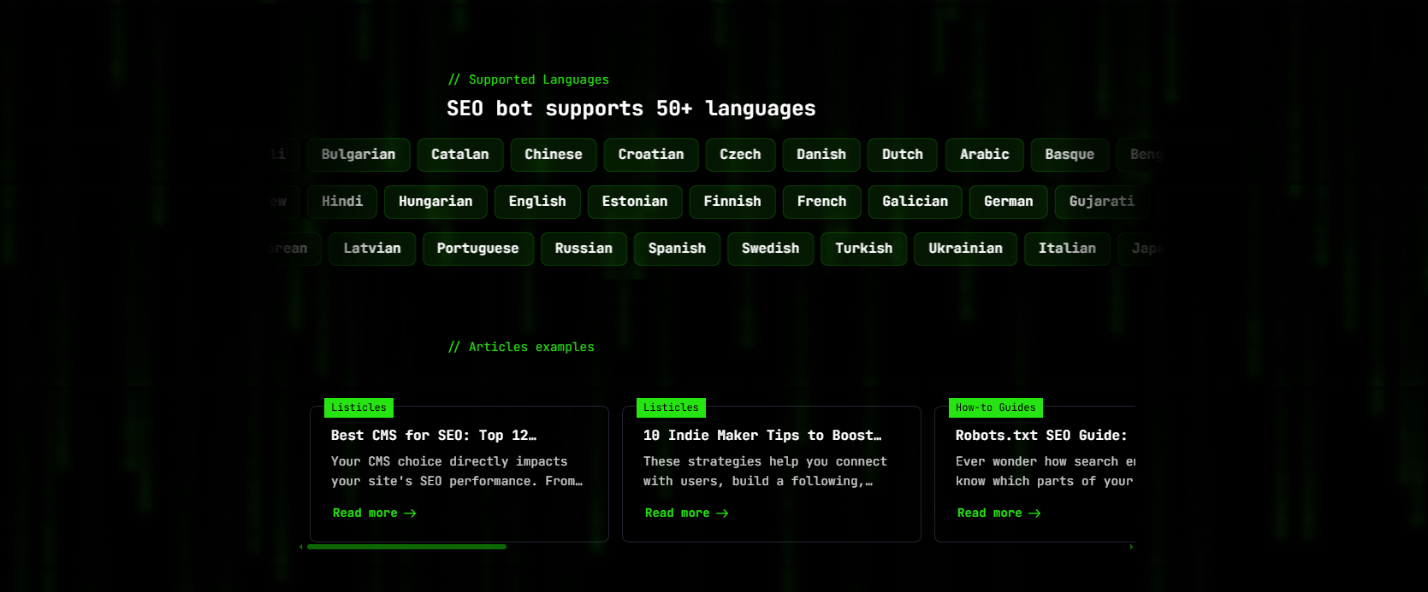Open the Best CMS for SEO article title
Screen dimensions: 1428x592
(x=433, y=436)
